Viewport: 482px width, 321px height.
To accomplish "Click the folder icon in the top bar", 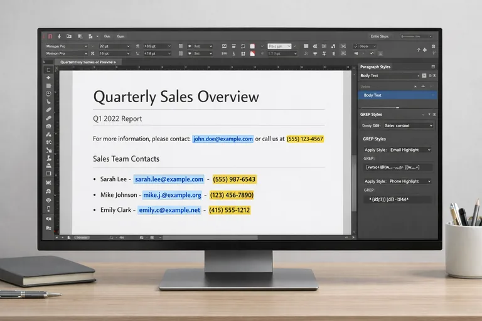I will (69, 36).
